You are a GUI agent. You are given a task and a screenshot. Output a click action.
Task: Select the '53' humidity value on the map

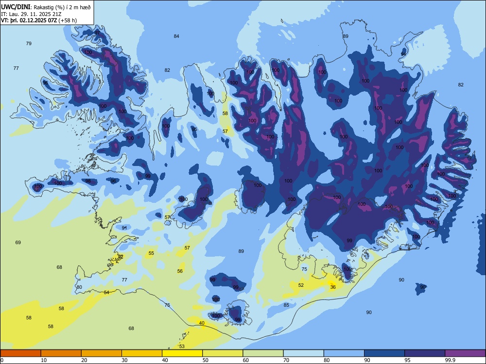(x=182, y=347)
